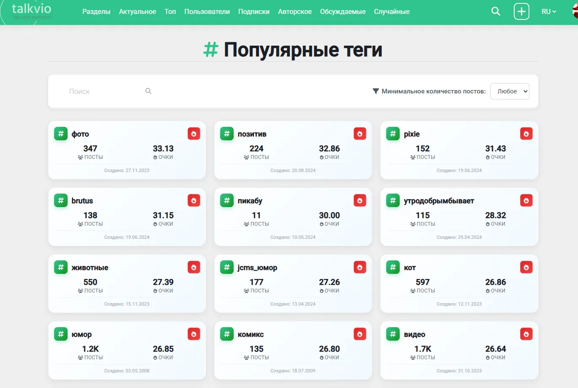This screenshot has height=388, width=578.
Task: Open the видео tag link
Action: (x=414, y=334)
